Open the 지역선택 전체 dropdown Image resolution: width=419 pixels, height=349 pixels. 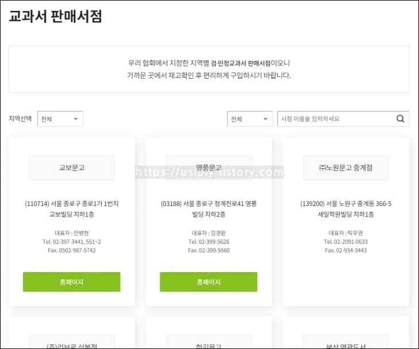(x=60, y=119)
